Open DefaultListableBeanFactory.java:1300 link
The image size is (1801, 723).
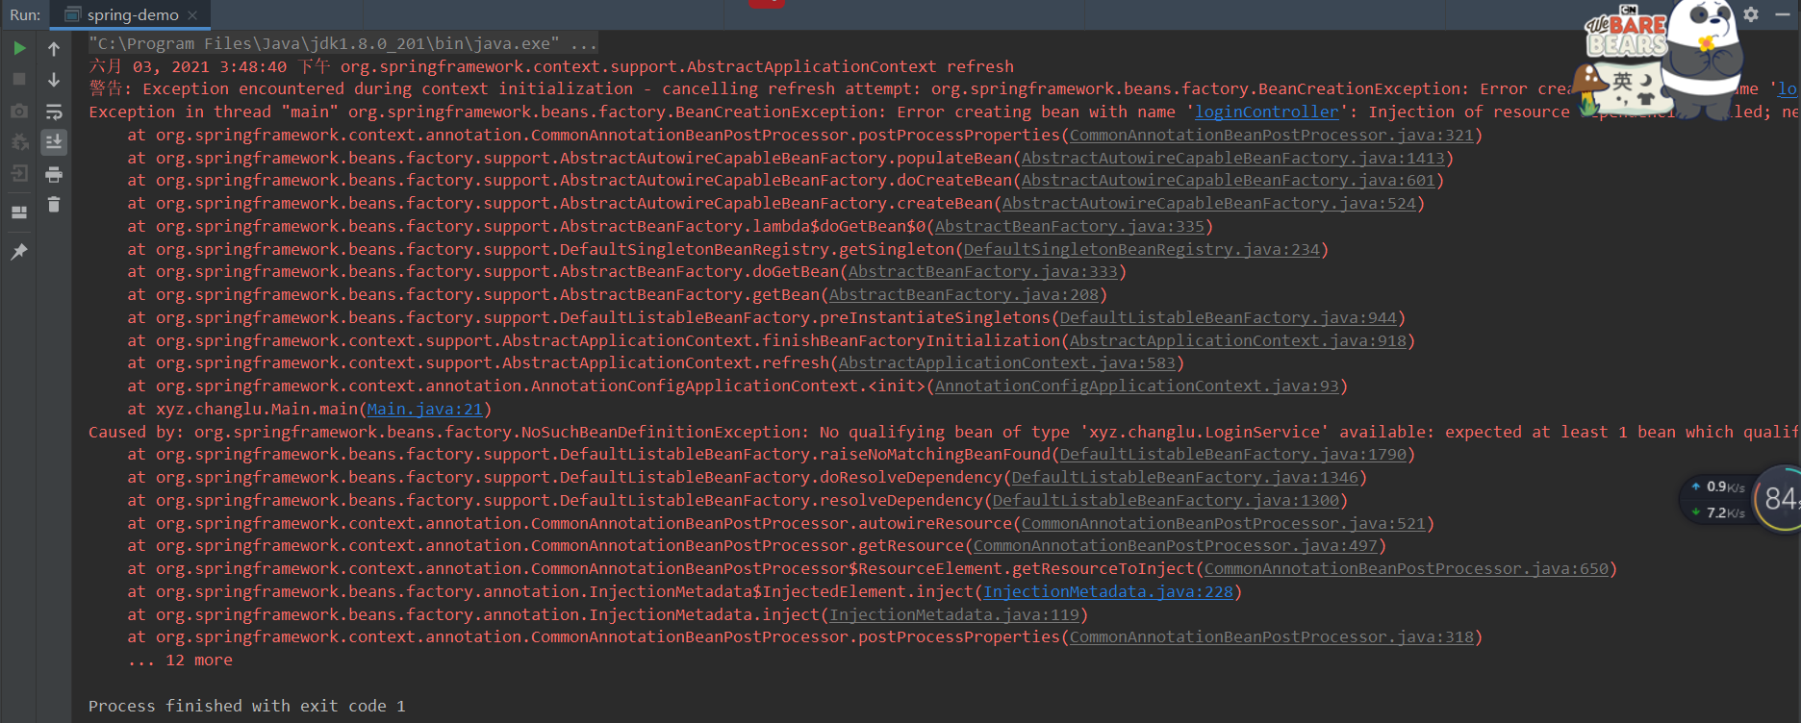coord(1165,500)
